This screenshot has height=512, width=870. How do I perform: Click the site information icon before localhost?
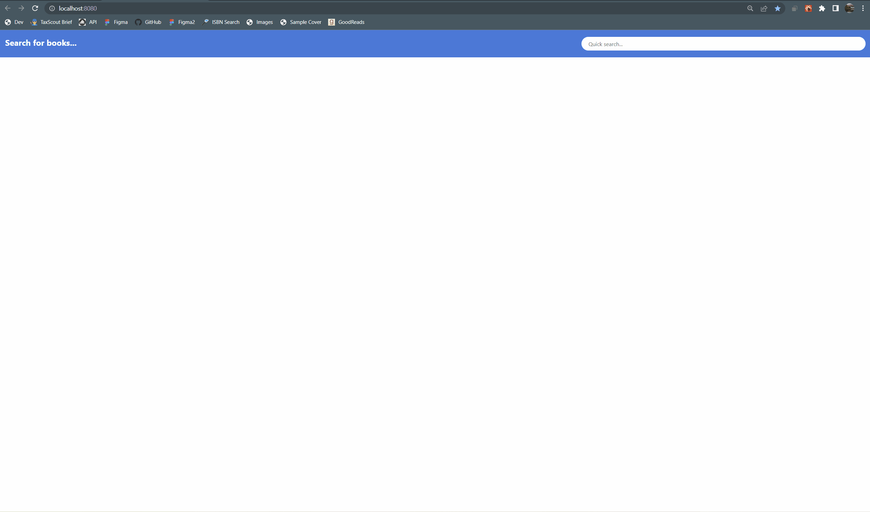[x=52, y=8]
